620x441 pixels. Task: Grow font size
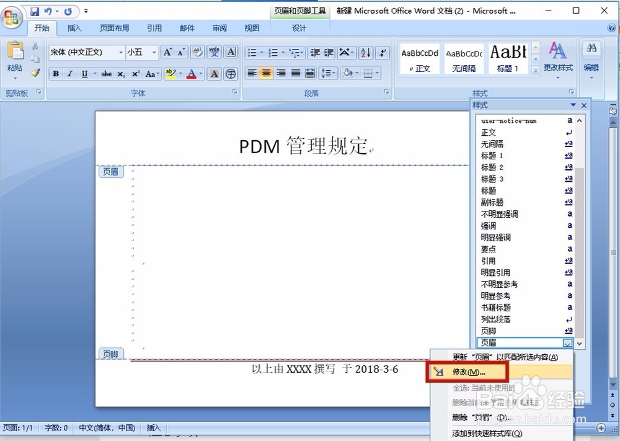point(167,52)
